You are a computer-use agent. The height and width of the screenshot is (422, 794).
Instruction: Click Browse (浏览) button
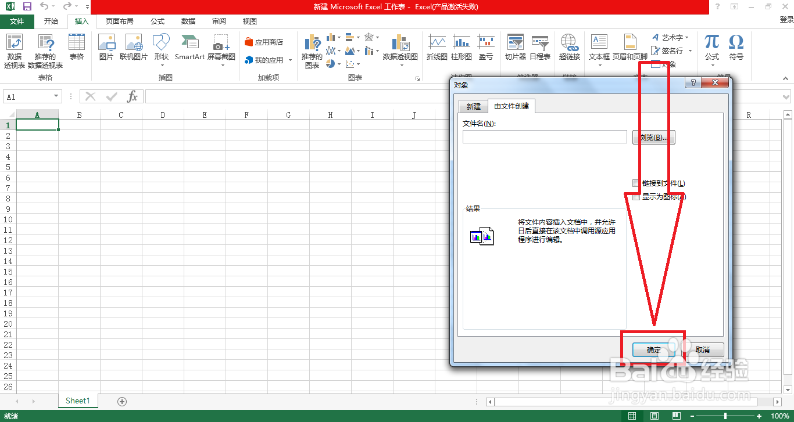click(x=654, y=138)
